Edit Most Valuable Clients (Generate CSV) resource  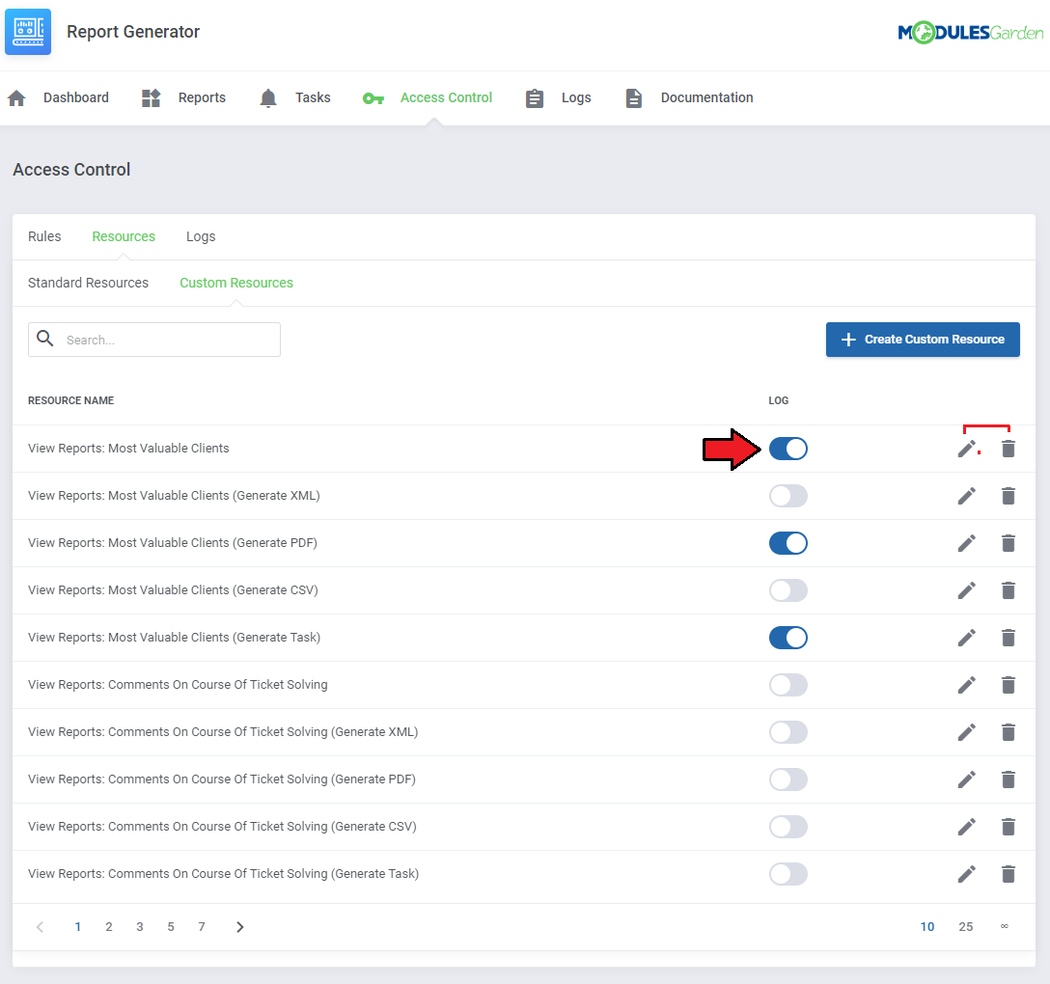tap(966, 590)
